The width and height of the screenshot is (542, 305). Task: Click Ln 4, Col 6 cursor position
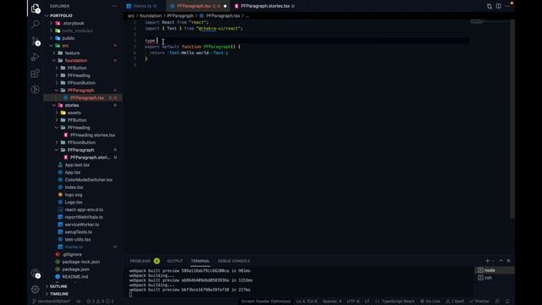(x=307, y=302)
